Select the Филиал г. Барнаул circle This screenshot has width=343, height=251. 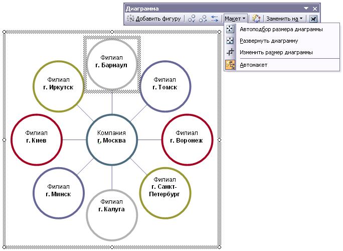tap(112, 64)
